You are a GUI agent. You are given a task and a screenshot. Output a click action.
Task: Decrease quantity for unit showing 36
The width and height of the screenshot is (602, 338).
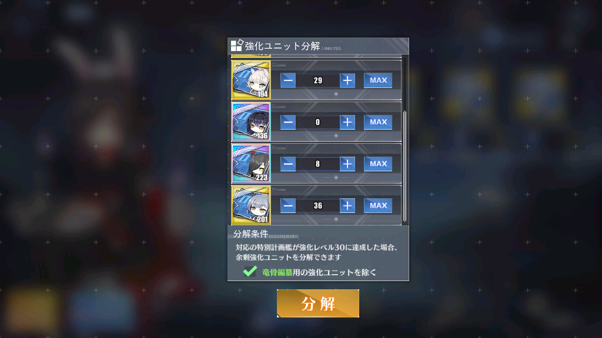[288, 206]
